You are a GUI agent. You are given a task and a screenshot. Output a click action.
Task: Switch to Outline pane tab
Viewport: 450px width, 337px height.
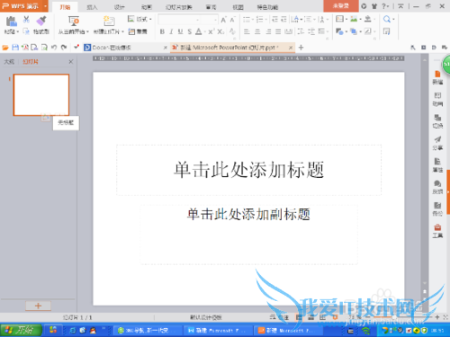9,62
